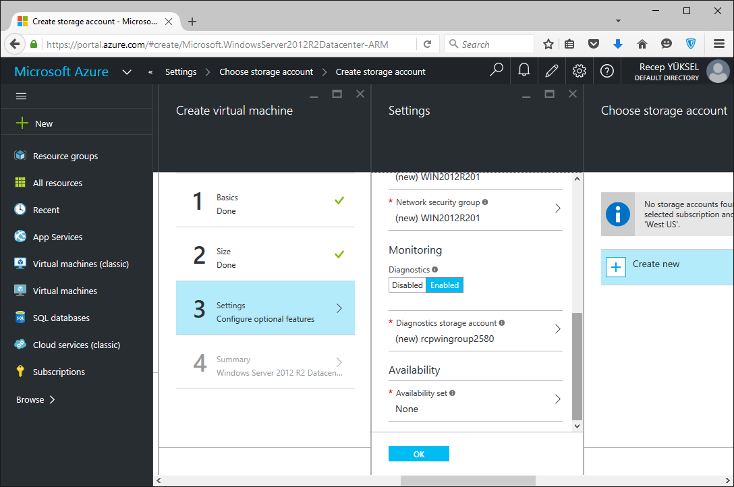Viewport: 734px width, 487px height.
Task: Open All resources grid icon
Action: pyautogui.click(x=20, y=182)
